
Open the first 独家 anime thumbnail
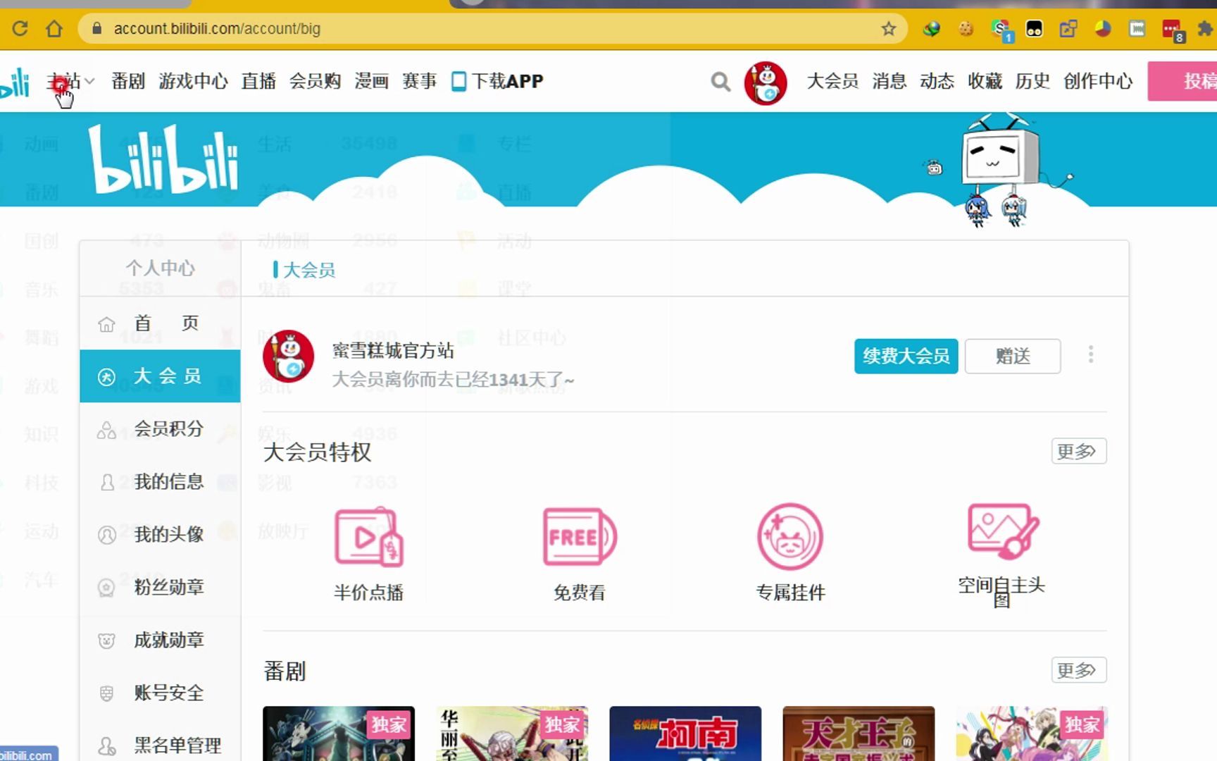click(x=339, y=734)
